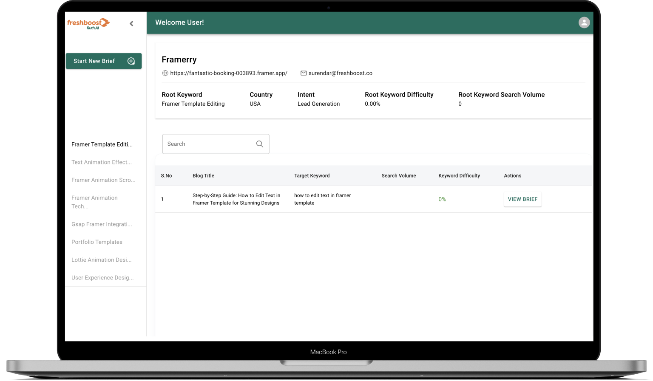Select User Experience Desig... in sidebar
This screenshot has width=653, height=381.
pyautogui.click(x=102, y=278)
